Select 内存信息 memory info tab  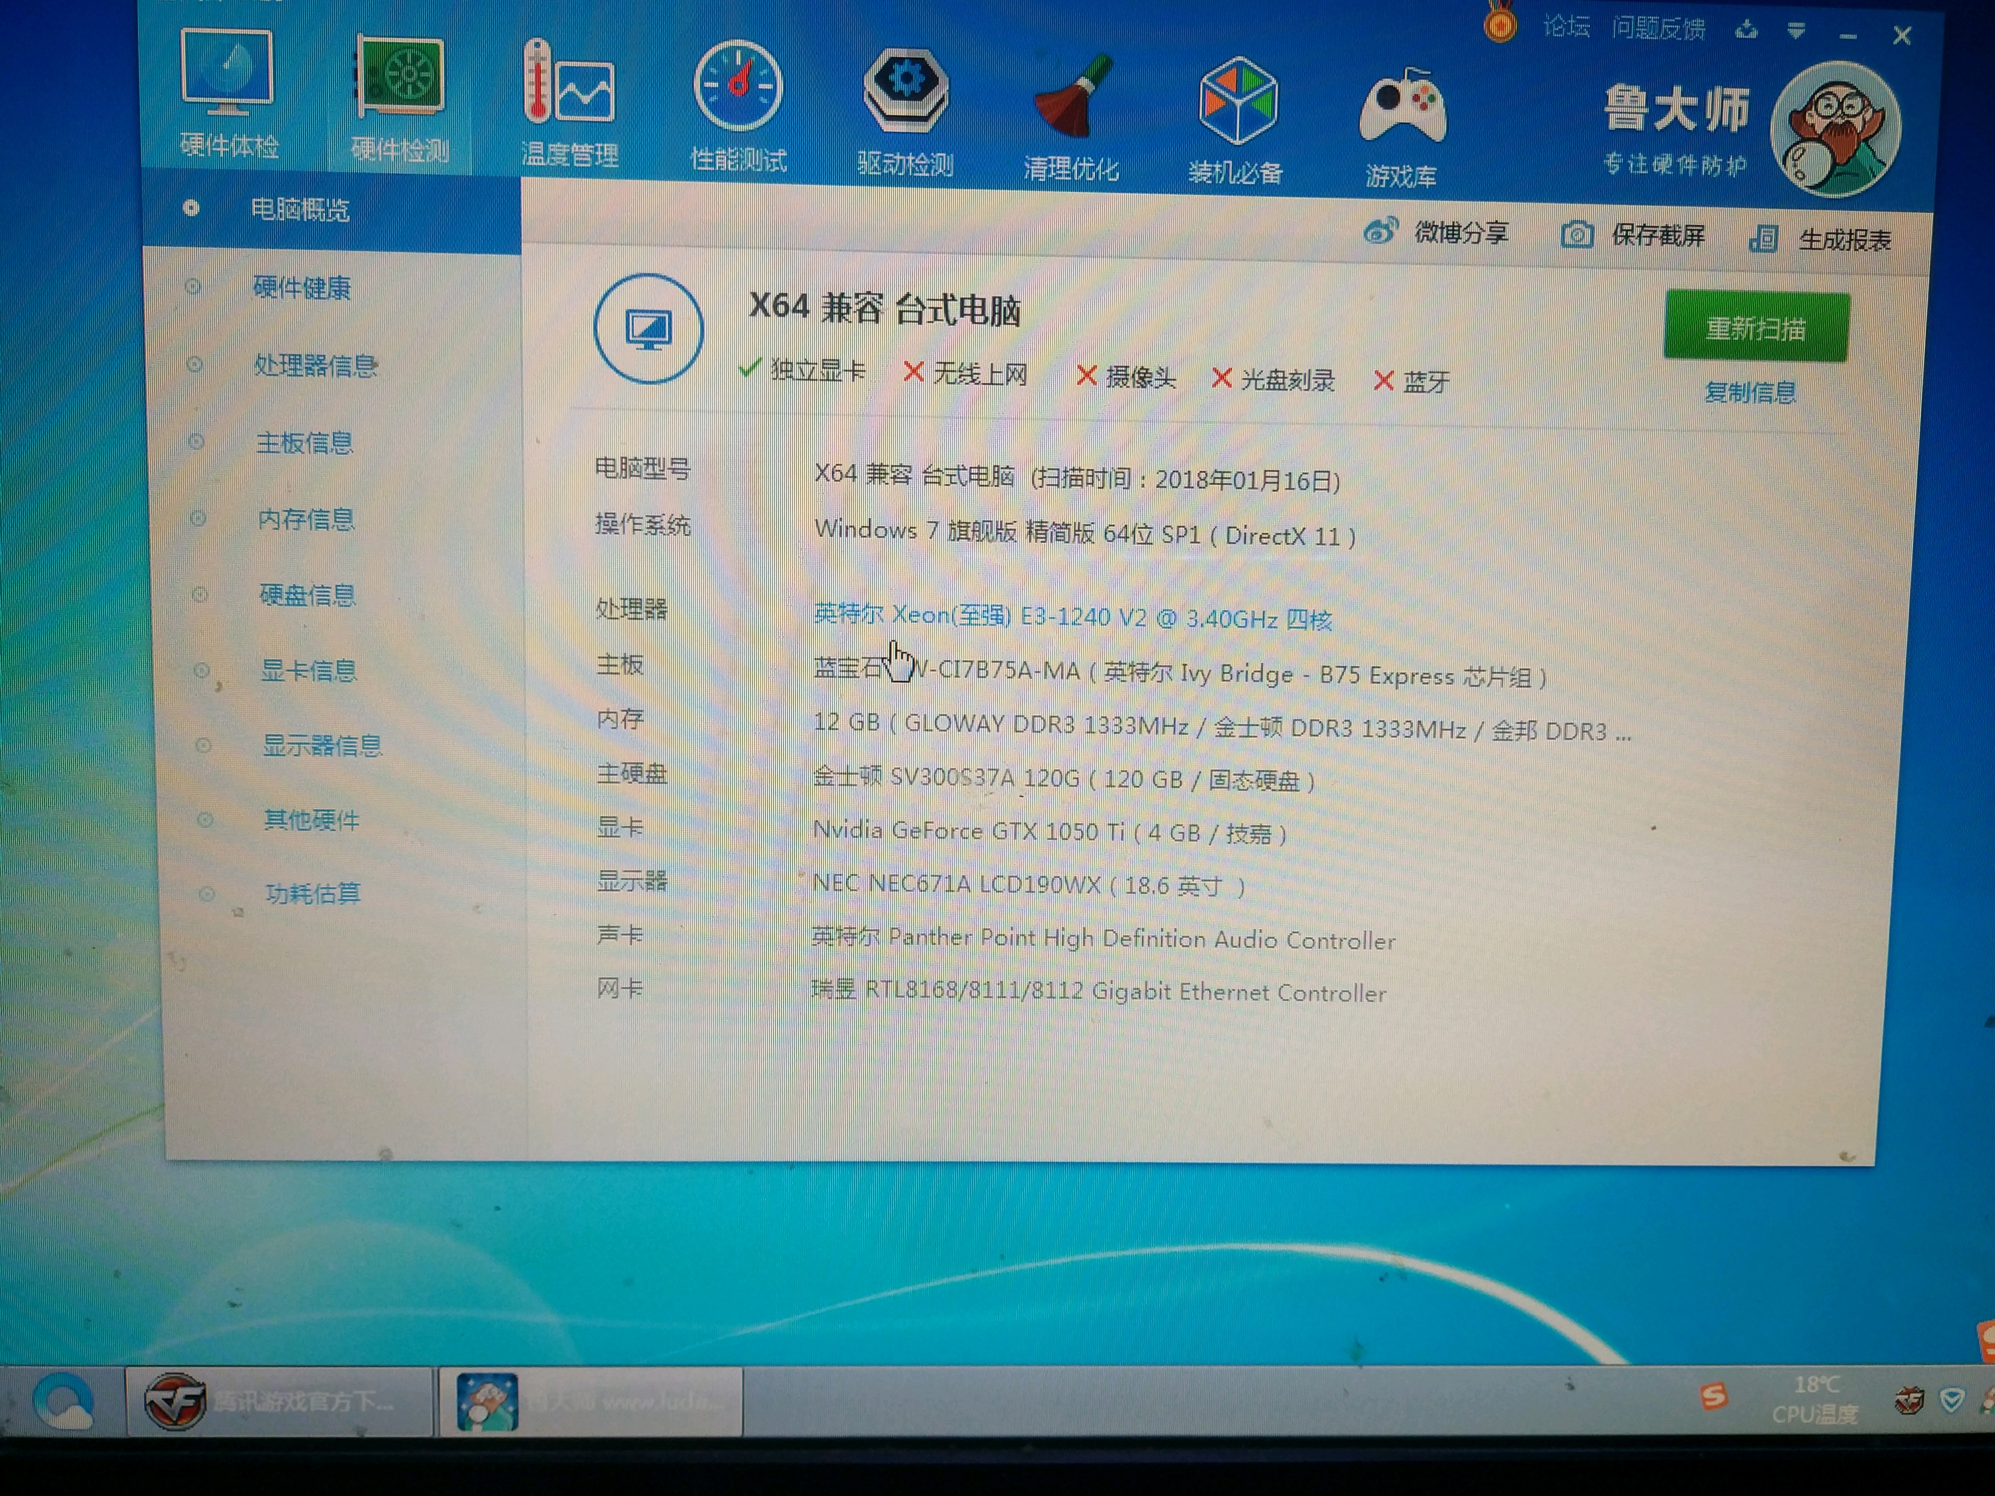point(306,520)
